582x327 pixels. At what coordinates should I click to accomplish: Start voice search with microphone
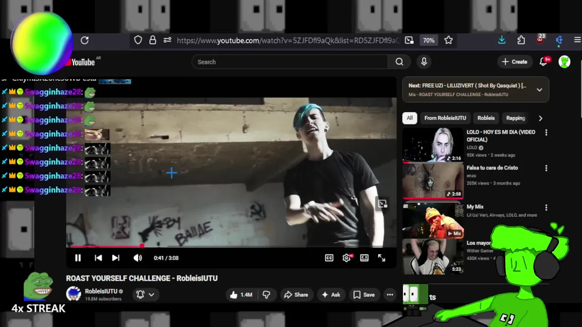coord(424,62)
